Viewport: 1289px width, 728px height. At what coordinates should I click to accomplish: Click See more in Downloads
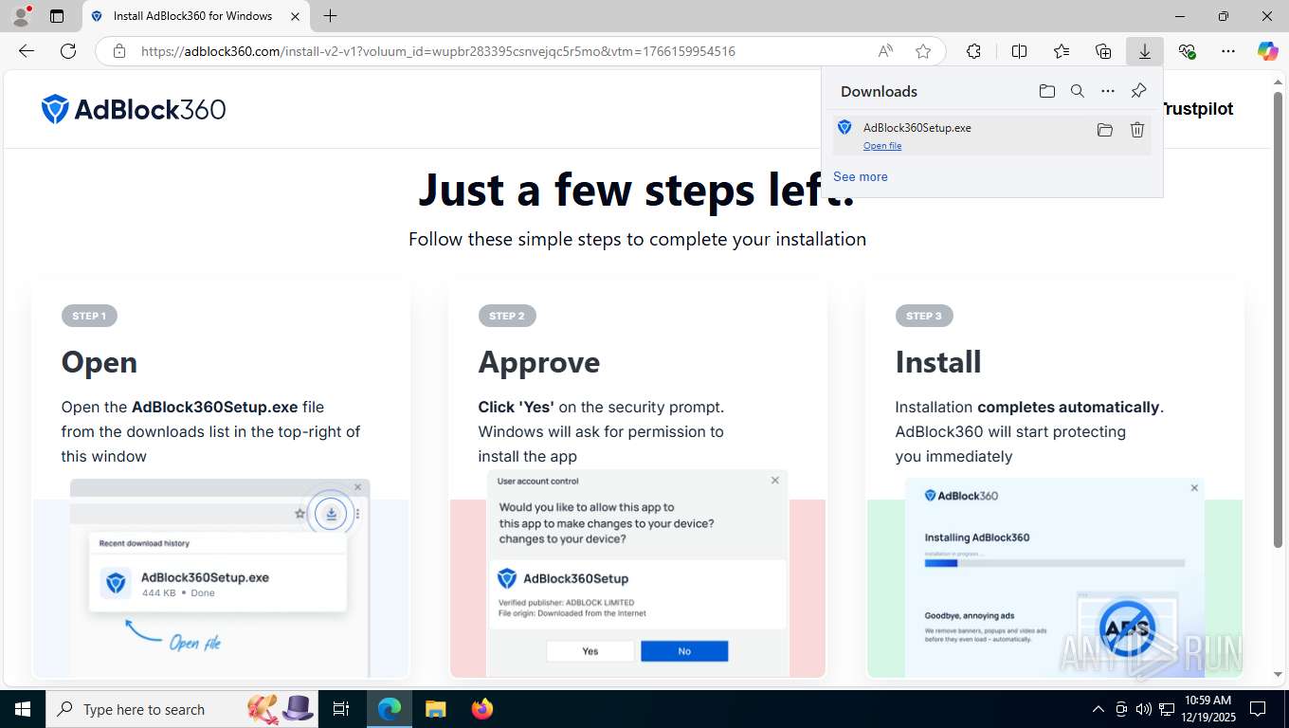coord(861,176)
